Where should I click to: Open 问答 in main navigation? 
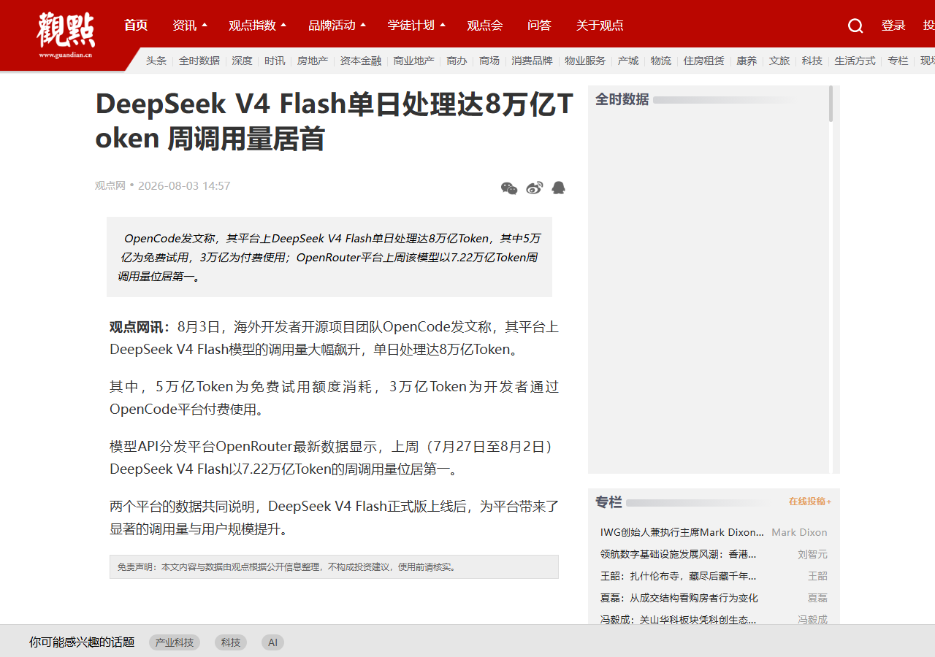pyautogui.click(x=539, y=26)
